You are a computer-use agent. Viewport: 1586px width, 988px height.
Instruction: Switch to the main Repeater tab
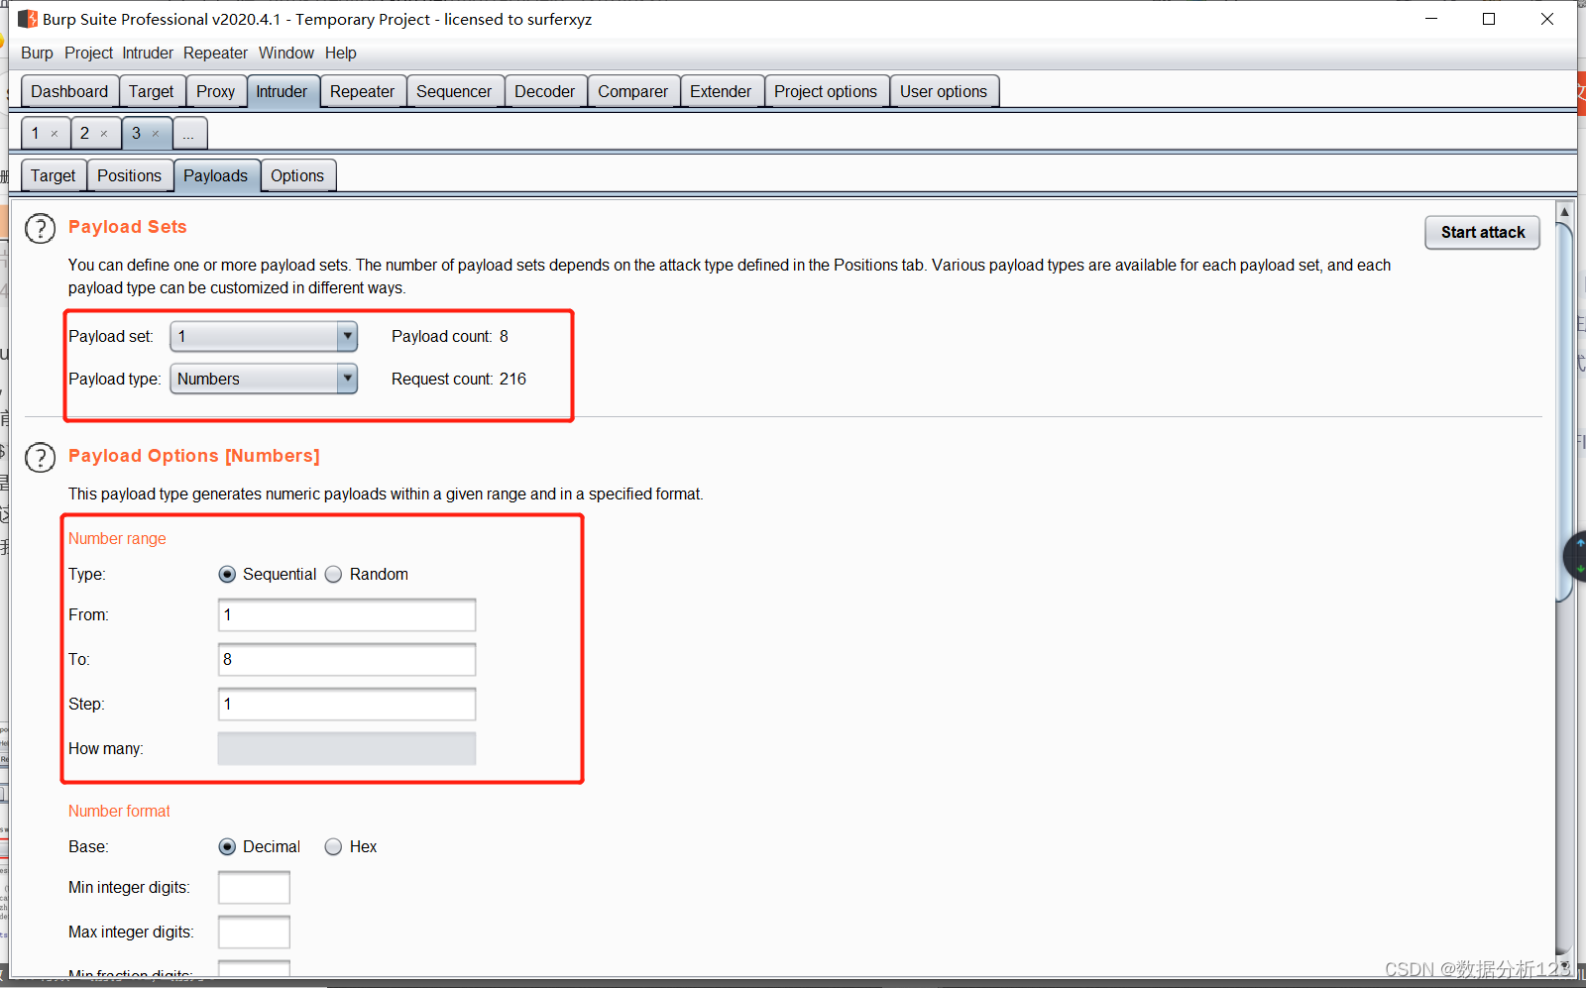click(x=362, y=92)
